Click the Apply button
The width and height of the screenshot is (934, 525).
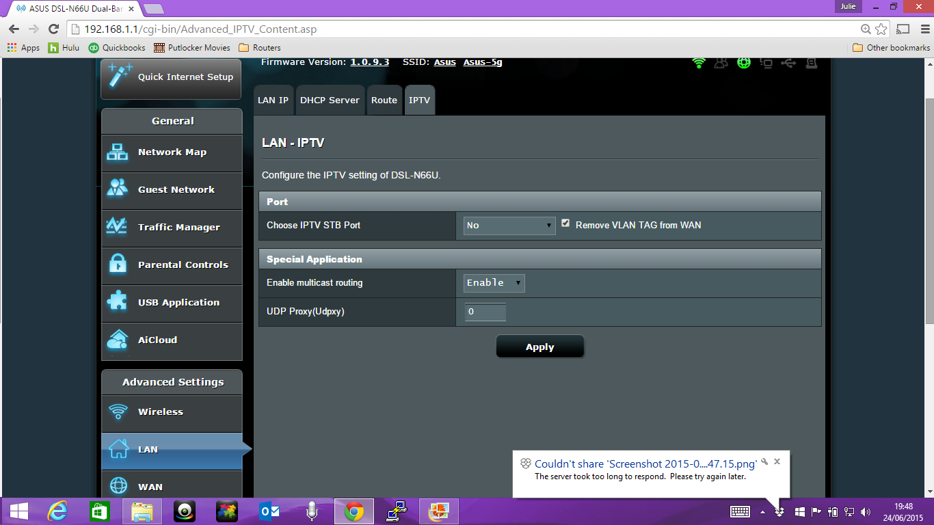[539, 347]
